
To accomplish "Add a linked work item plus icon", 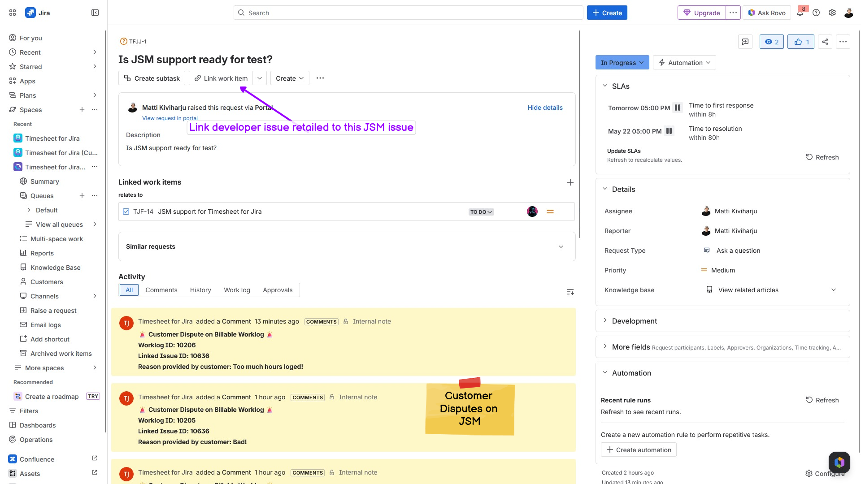I will pos(570,182).
